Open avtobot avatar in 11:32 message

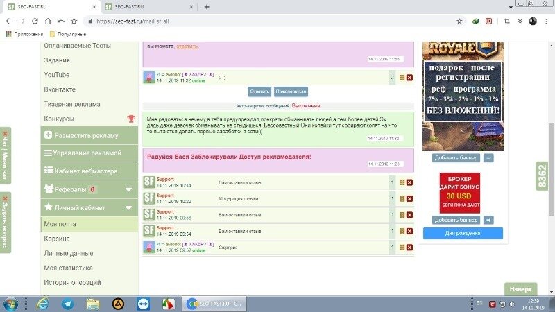point(149,78)
